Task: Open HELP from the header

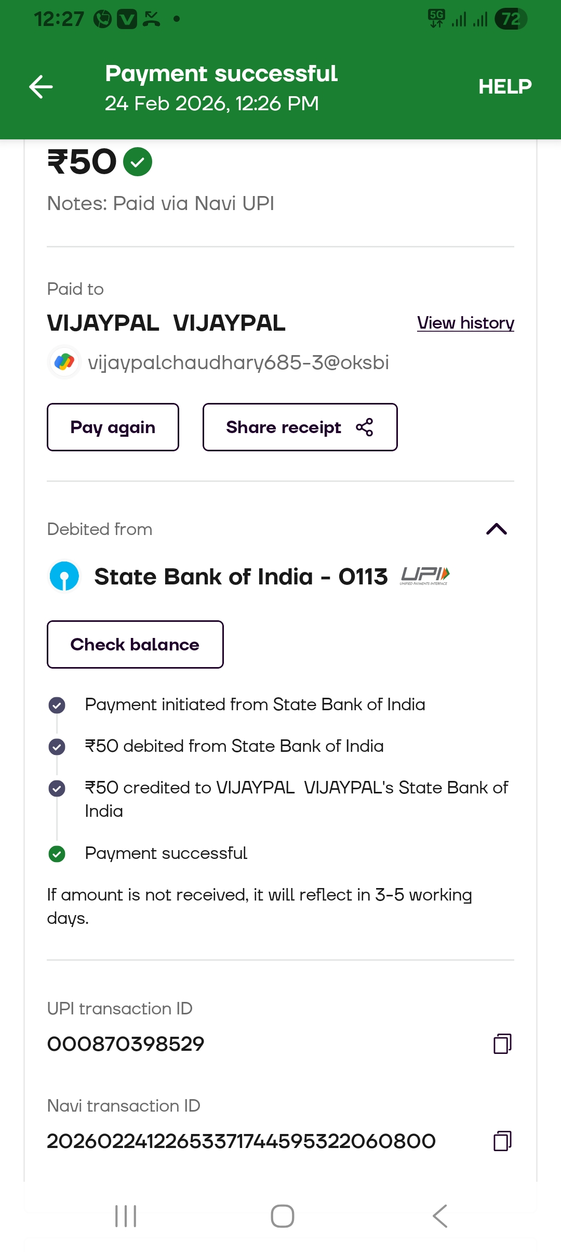Action: (x=504, y=87)
